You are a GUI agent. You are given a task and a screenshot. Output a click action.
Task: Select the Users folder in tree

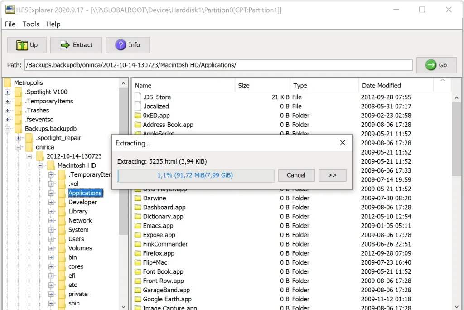76,239
